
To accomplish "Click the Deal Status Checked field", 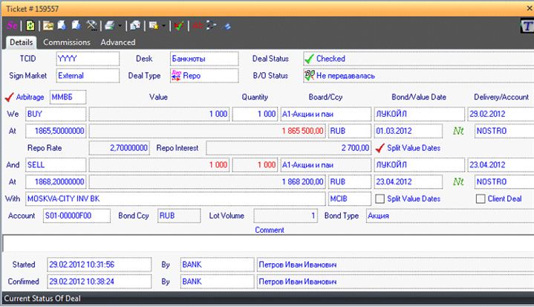I will click(x=419, y=59).
